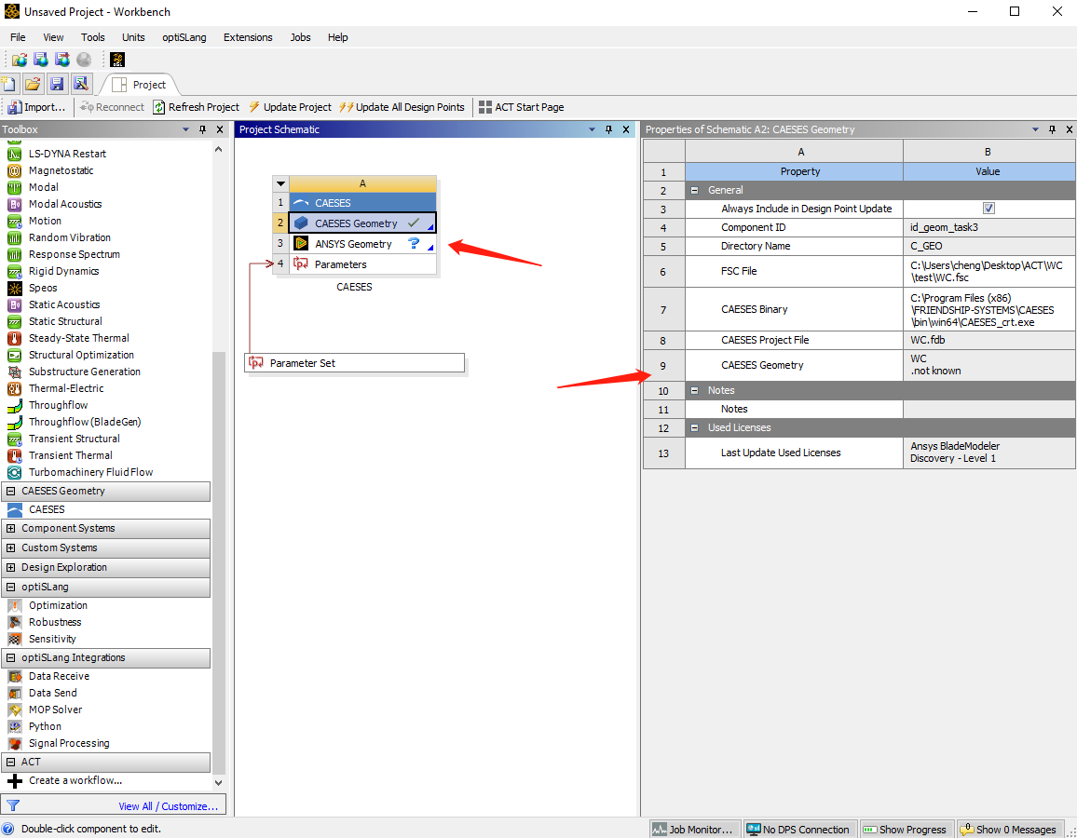
Task: Select the Parameter Set bar in schematic
Action: coord(354,363)
